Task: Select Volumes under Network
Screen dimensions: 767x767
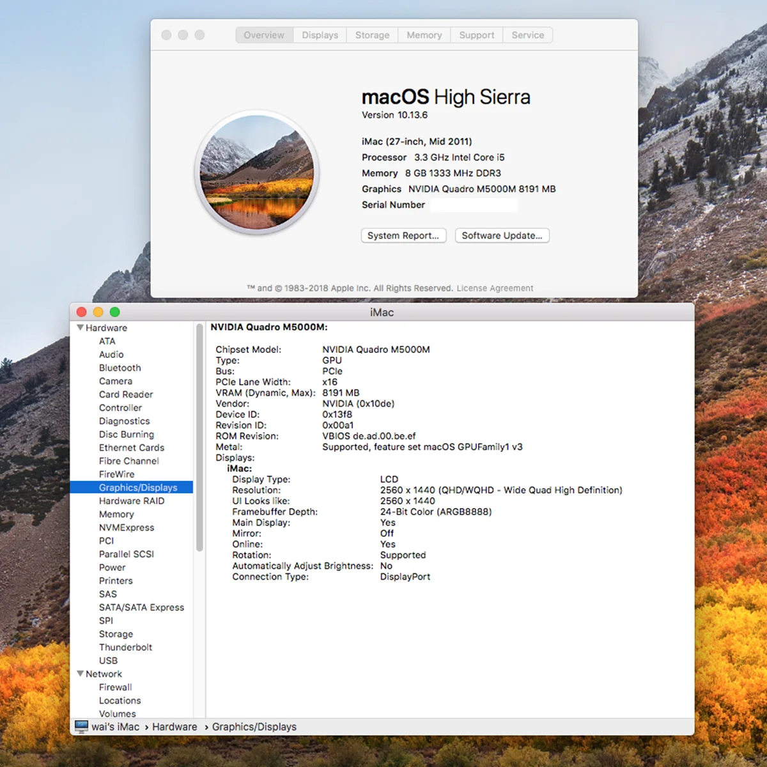Action: (118, 714)
